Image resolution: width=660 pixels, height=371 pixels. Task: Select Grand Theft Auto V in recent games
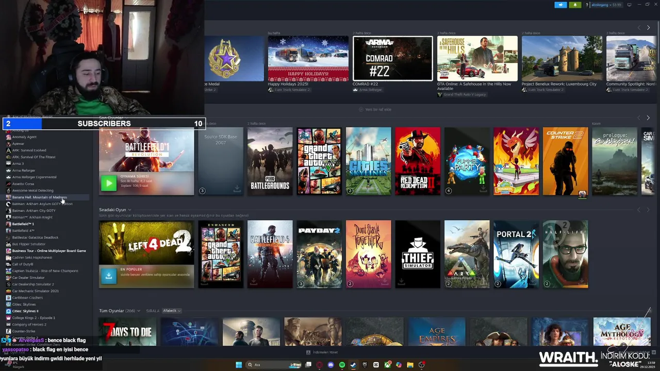tap(319, 161)
